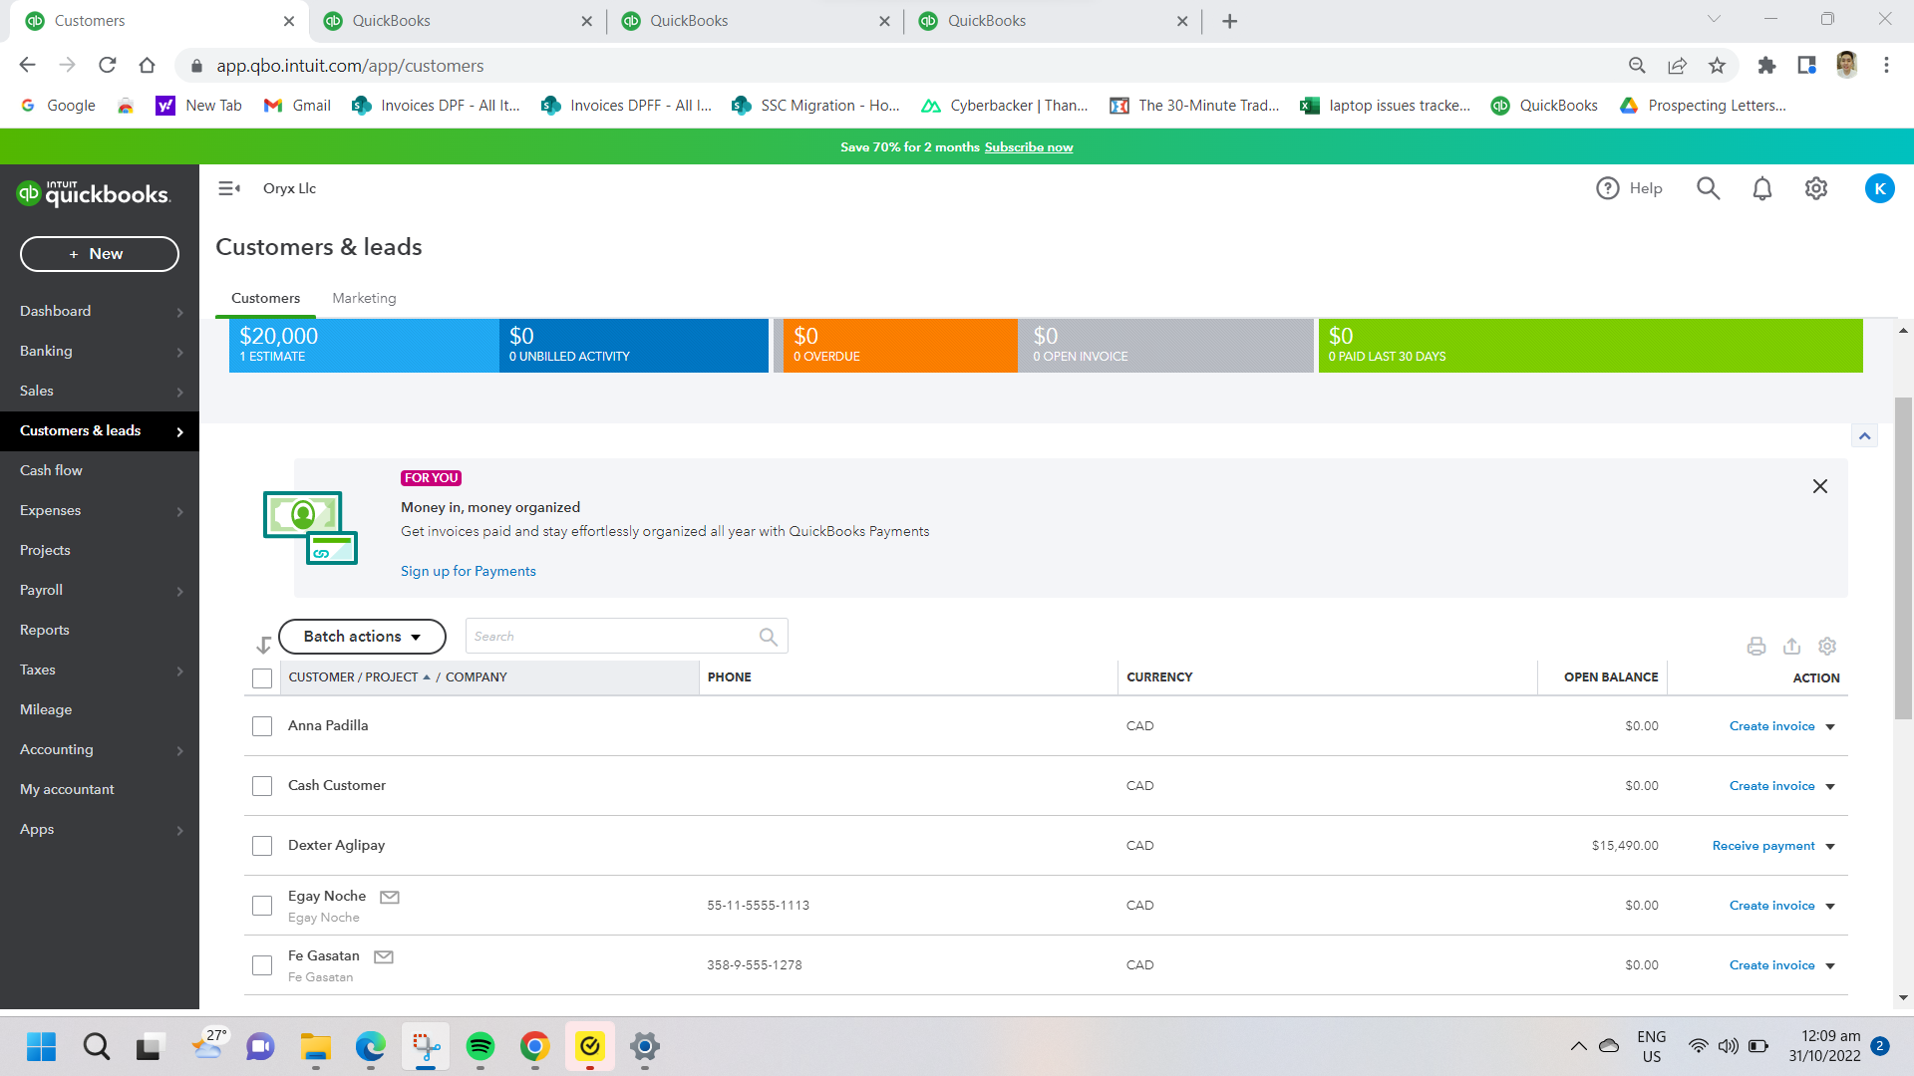Viewport: 1914px width, 1076px height.
Task: Toggle the select-all customers checkbox
Action: (x=262, y=678)
